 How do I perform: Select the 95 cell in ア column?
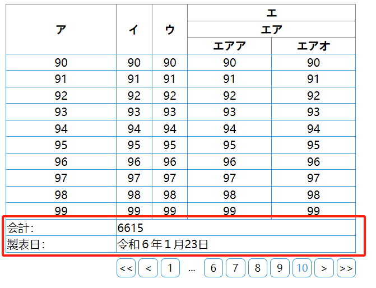click(x=61, y=145)
